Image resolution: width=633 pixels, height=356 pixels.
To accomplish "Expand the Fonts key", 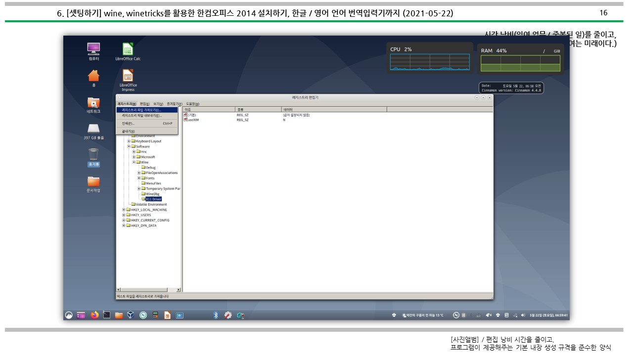I will [x=139, y=178].
